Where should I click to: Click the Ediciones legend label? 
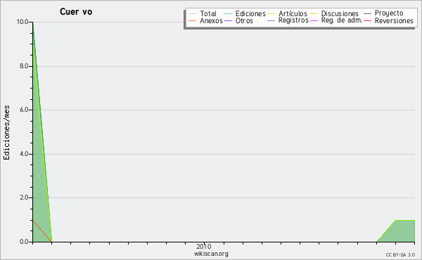(250, 13)
